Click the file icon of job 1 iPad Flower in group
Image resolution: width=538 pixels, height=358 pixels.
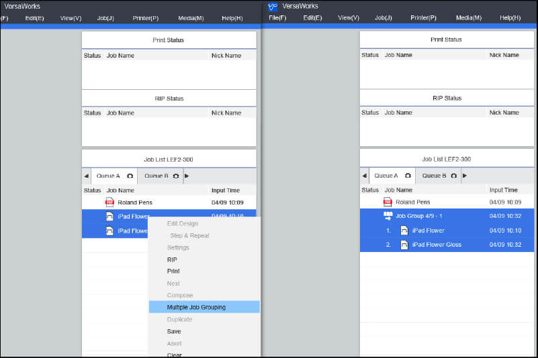click(404, 231)
